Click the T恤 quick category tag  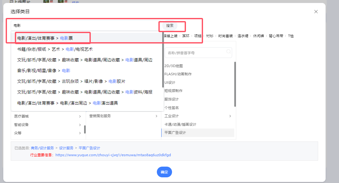pyautogui.click(x=291, y=36)
